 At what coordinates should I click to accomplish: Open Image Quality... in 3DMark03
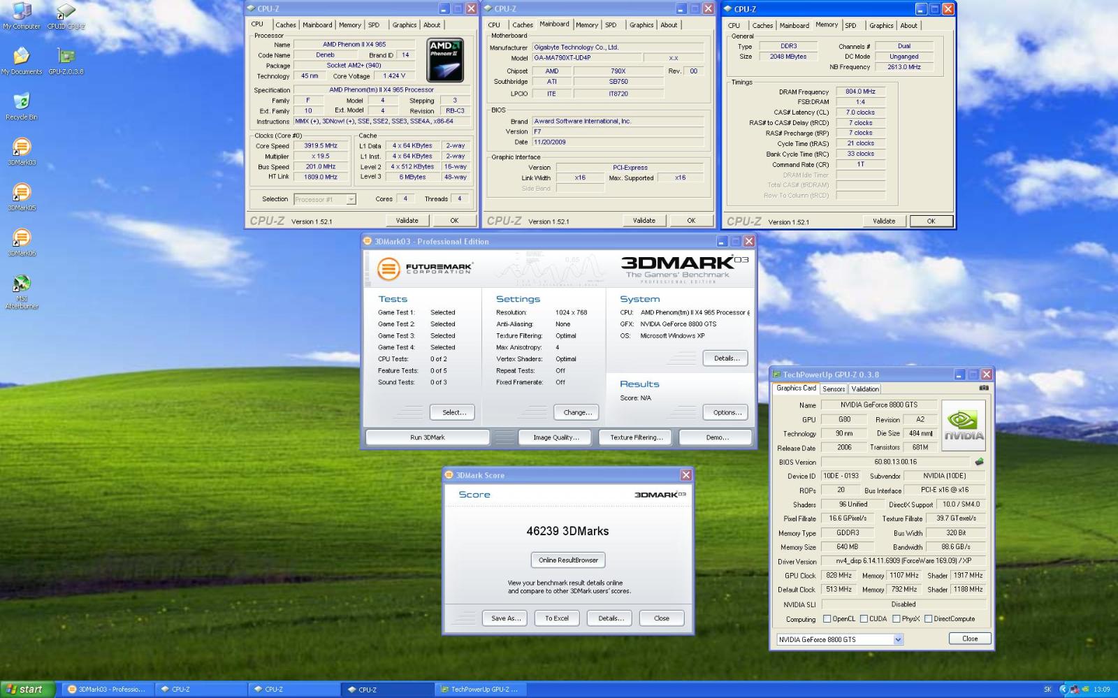556,437
